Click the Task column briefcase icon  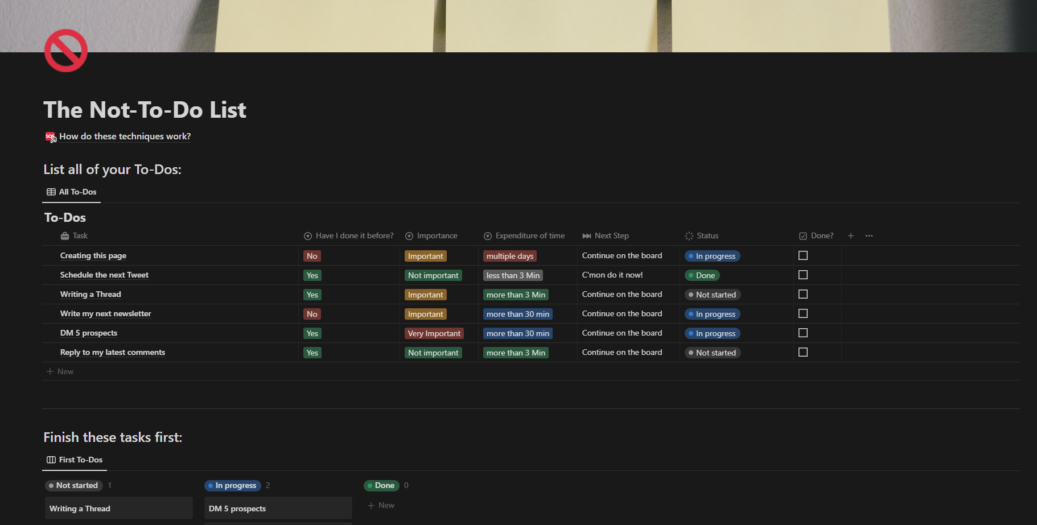tap(65, 235)
